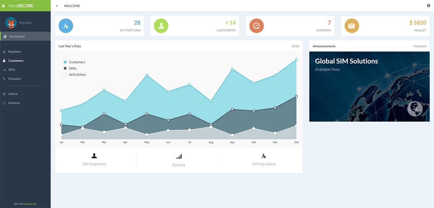Screen dimensions: 434x208
Task: Click the Myntex Inc. footer link
Action: point(30,204)
